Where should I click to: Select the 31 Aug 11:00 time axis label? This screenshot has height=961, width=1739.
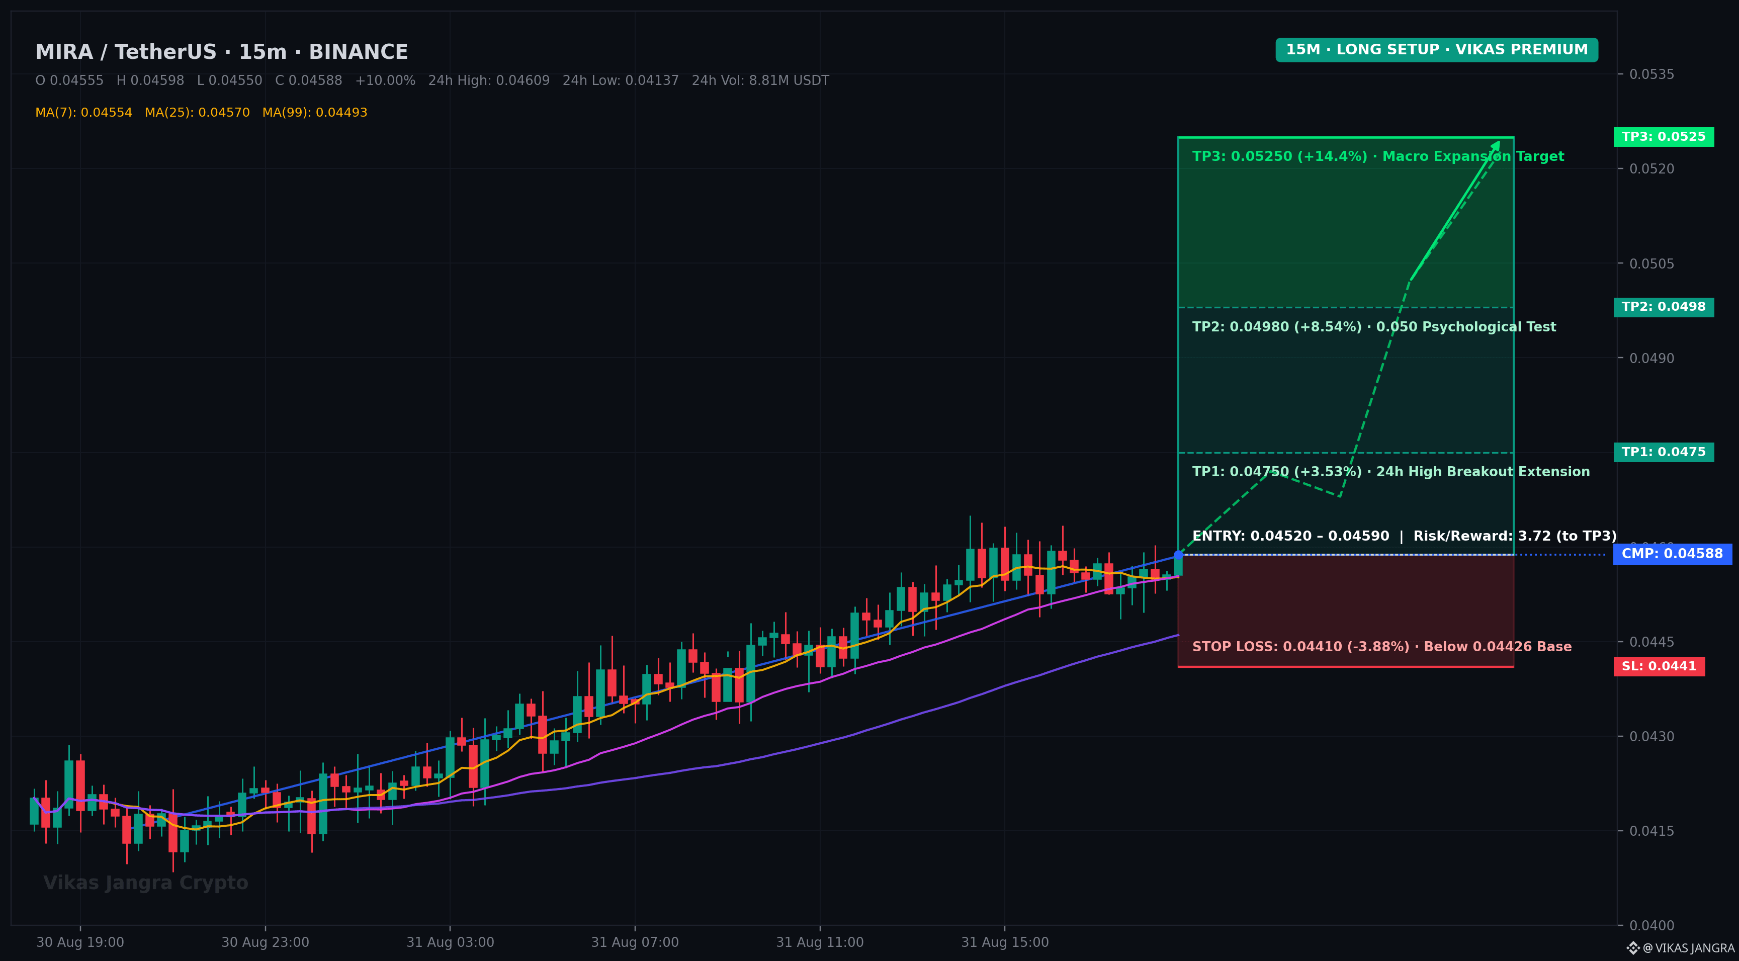pyautogui.click(x=820, y=943)
